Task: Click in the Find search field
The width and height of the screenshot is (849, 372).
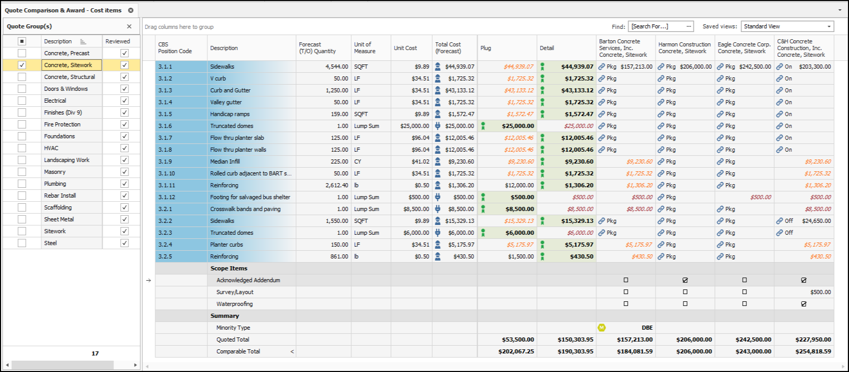Action: pyautogui.click(x=656, y=26)
